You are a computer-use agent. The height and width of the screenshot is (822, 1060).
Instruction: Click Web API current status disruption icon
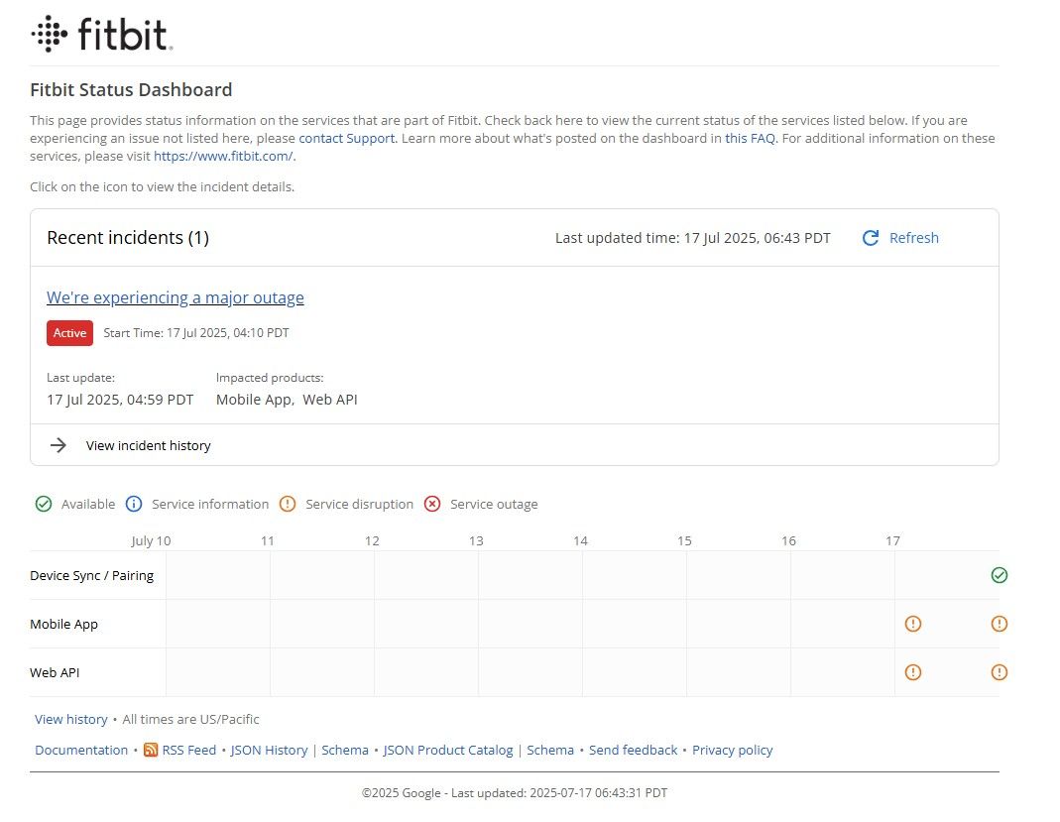(x=999, y=672)
